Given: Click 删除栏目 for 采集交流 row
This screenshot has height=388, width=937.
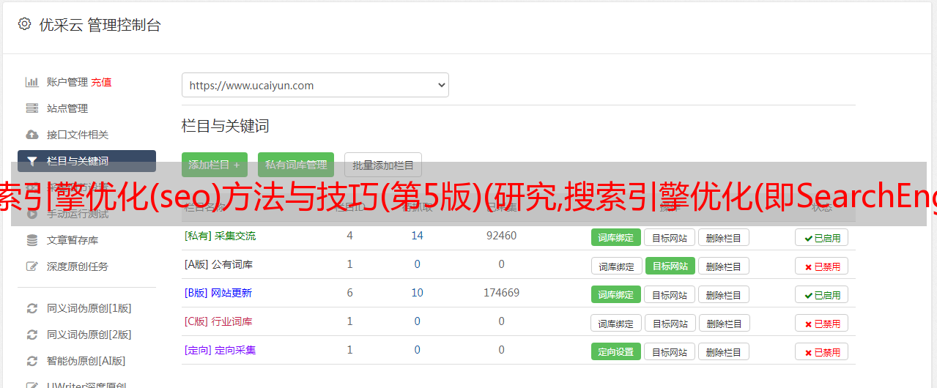Looking at the screenshot, I should click(x=724, y=237).
